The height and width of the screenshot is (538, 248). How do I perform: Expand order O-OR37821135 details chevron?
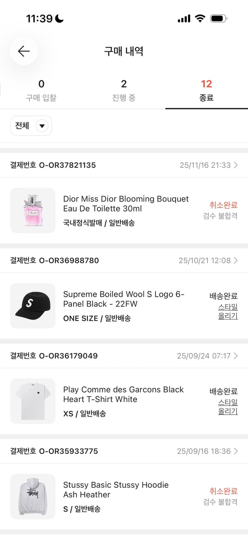click(x=235, y=165)
